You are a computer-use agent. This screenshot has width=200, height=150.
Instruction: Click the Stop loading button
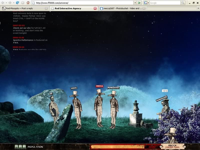[23, 3]
